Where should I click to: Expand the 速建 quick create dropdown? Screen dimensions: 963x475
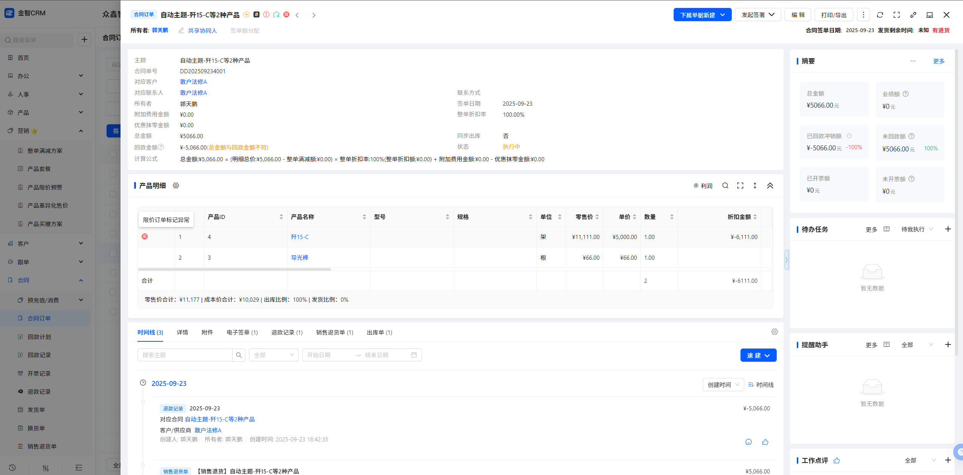(758, 355)
